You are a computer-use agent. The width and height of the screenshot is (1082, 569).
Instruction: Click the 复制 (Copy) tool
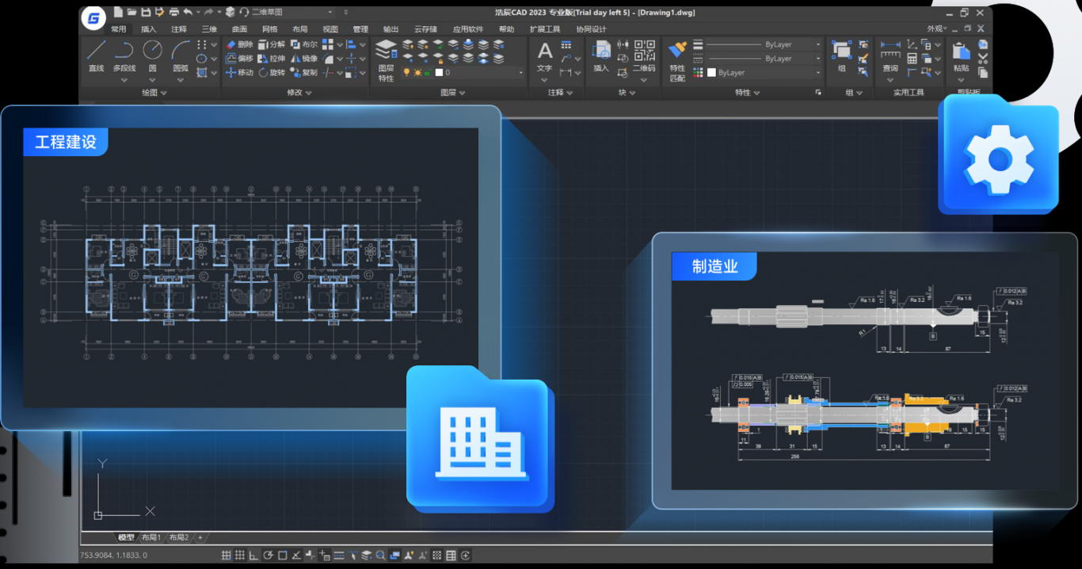303,72
